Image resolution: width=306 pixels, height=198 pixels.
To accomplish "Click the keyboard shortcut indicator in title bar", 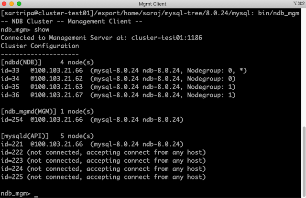I will click(x=299, y=4).
